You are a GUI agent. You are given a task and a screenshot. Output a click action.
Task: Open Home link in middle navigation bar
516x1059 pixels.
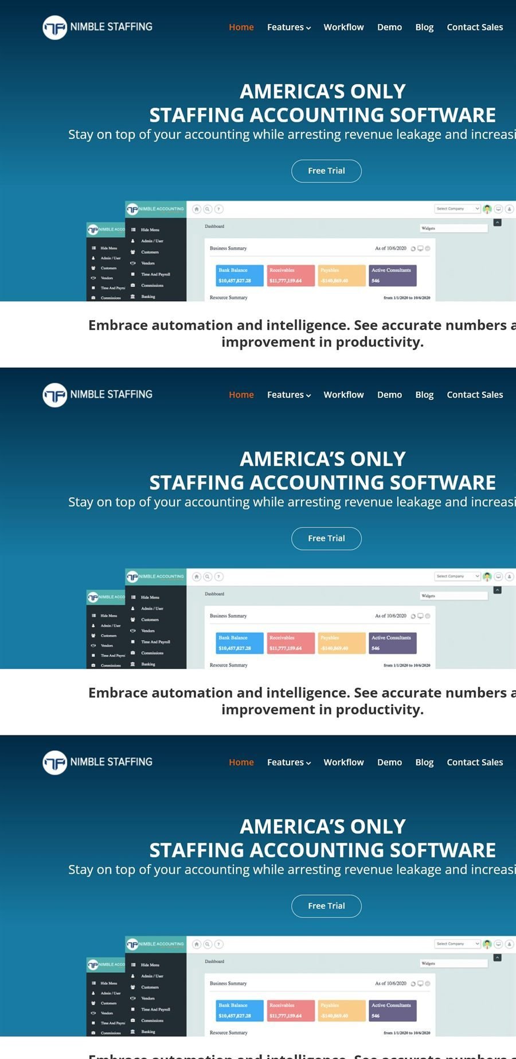coord(241,395)
